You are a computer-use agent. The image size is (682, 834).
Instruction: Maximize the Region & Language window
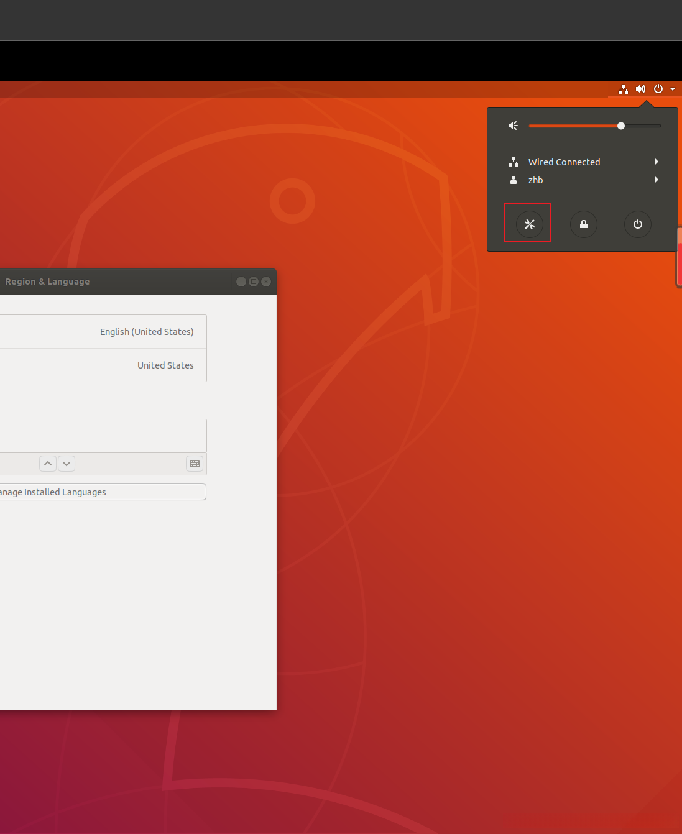pos(254,282)
